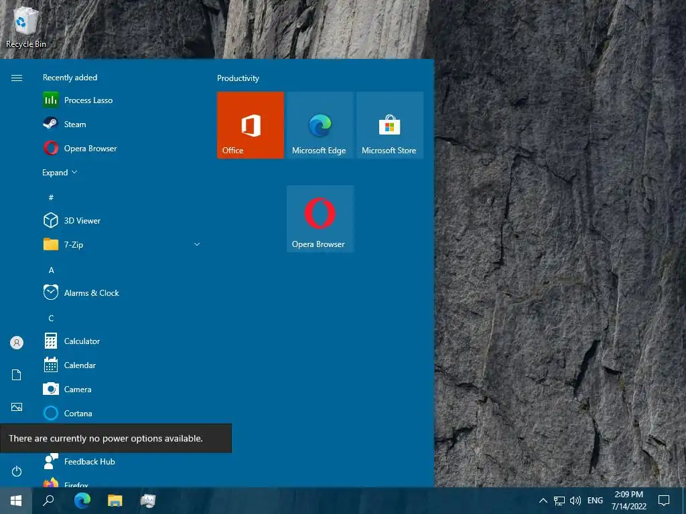Open the Microsoft Edge tile
Screen dimensions: 686x514
(320, 125)
